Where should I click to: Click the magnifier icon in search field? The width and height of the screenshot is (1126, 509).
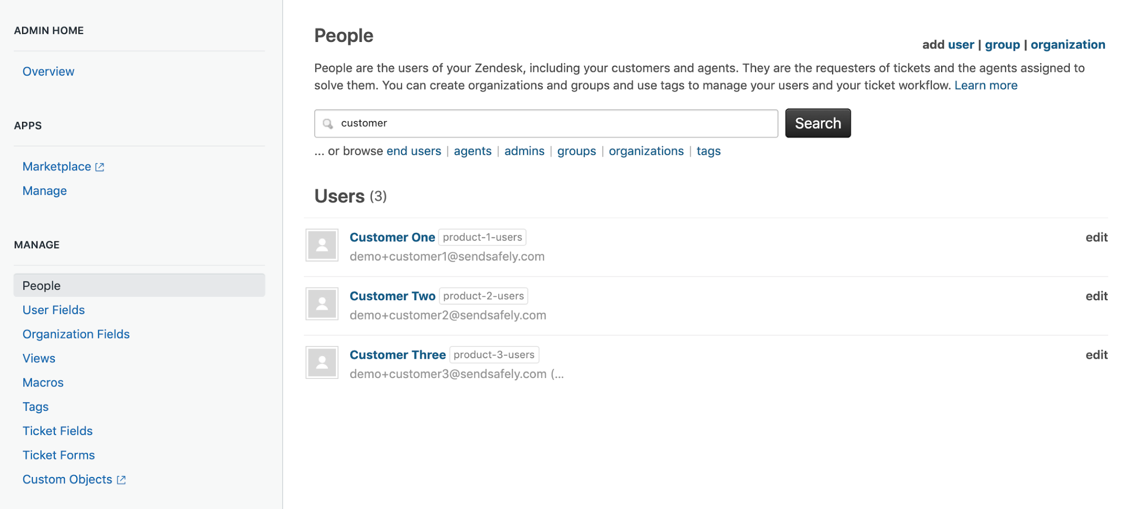pos(328,124)
